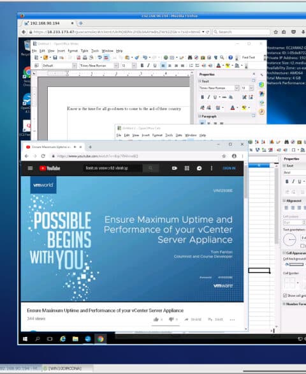Open the Writer Format menu
306x374 pixels.
pyautogui.click(x=73, y=51)
